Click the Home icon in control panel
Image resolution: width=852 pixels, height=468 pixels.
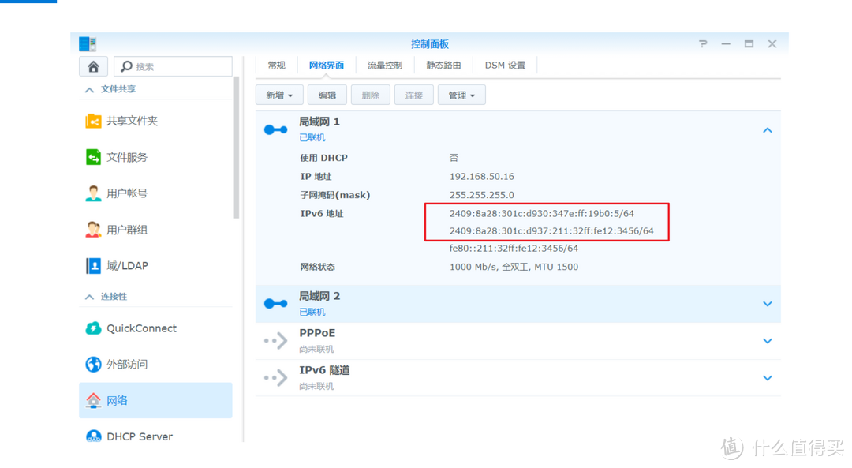(x=93, y=66)
